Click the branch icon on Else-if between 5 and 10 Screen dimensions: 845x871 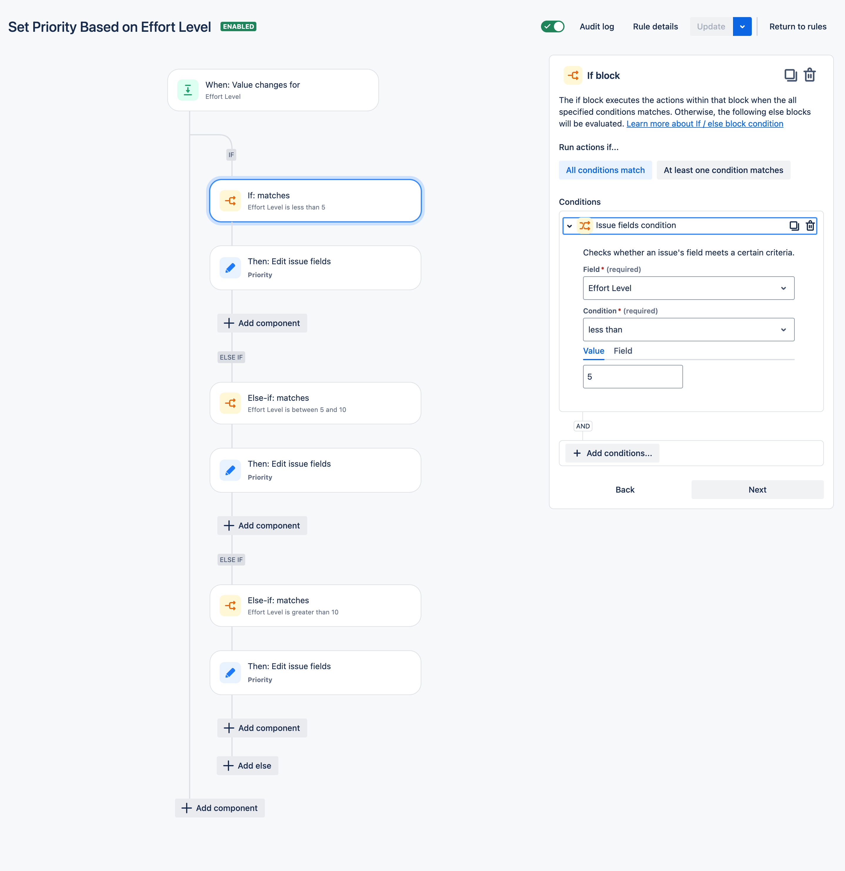230,403
